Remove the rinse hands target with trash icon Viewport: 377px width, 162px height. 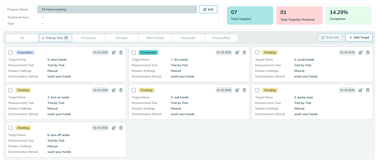click(x=121, y=53)
